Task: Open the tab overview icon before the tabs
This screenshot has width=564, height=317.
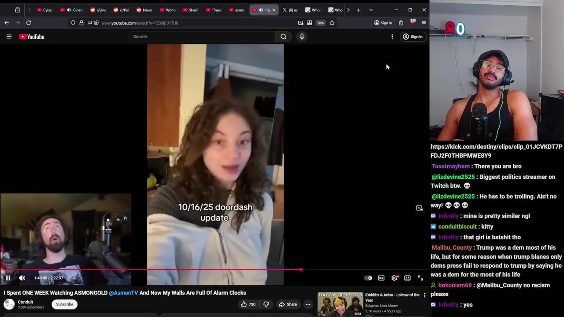Action: pos(18,10)
